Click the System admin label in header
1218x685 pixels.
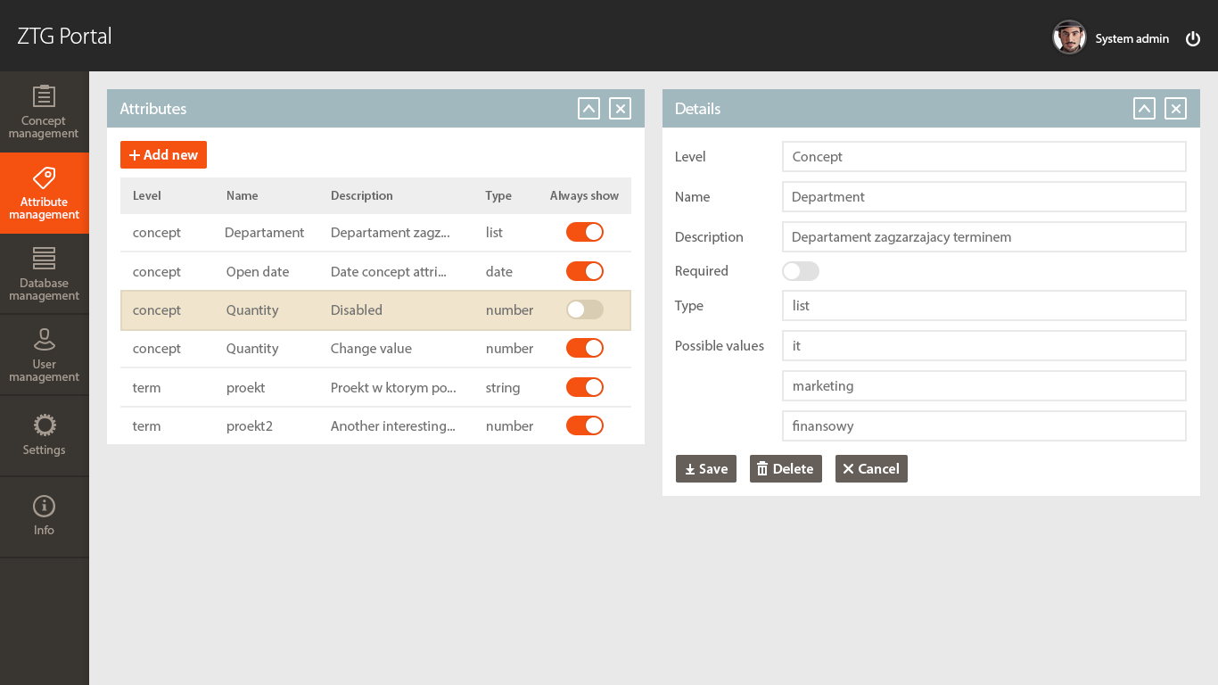[x=1132, y=38]
